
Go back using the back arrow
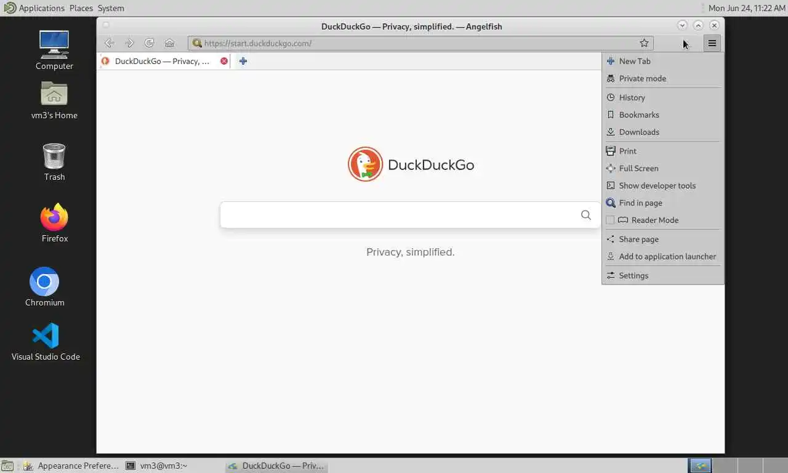(x=109, y=43)
